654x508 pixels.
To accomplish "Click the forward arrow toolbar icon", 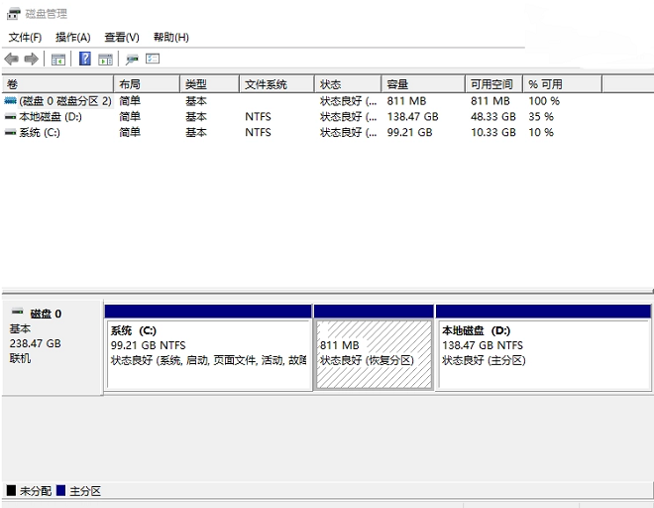I will 31,60.
